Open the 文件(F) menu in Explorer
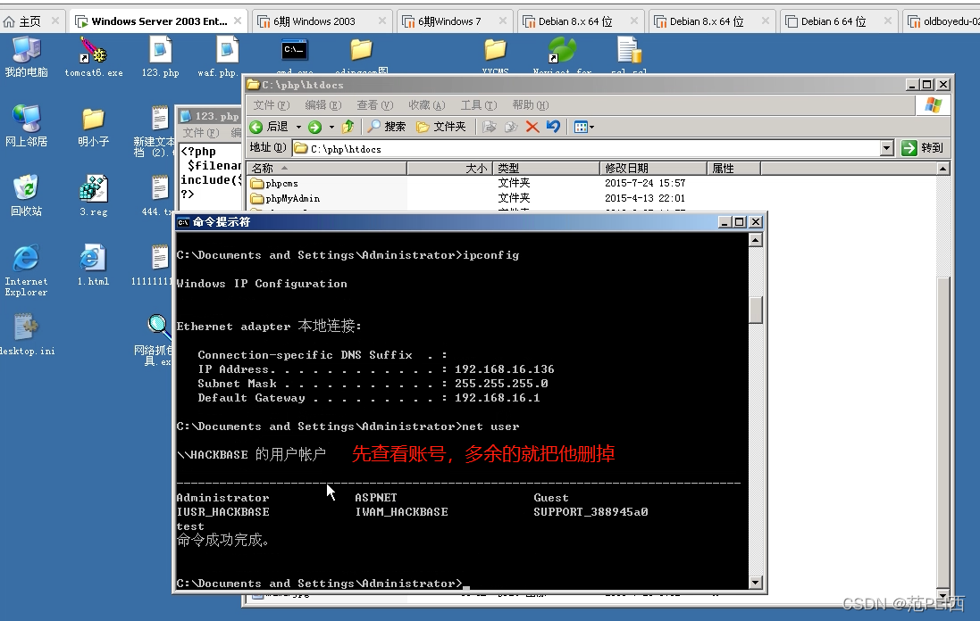Screen dimensions: 980x621 pyautogui.click(x=272, y=105)
